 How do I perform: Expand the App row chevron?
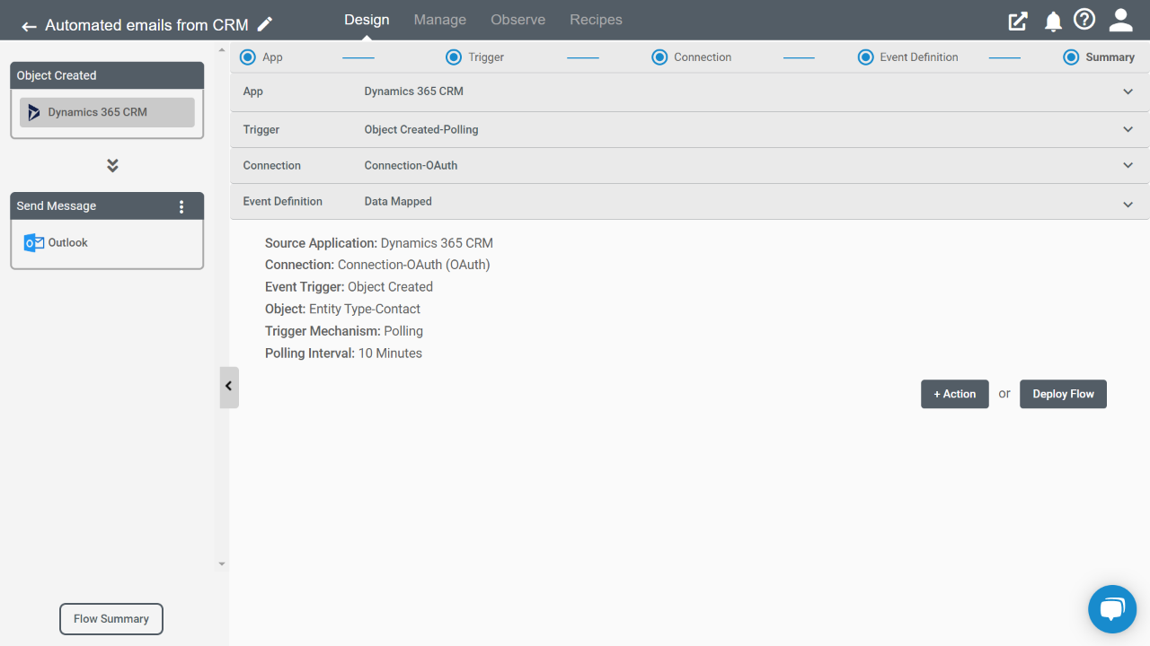coord(1128,92)
